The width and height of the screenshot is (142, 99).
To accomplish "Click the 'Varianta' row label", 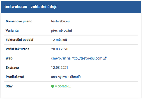I will (x=12, y=31).
